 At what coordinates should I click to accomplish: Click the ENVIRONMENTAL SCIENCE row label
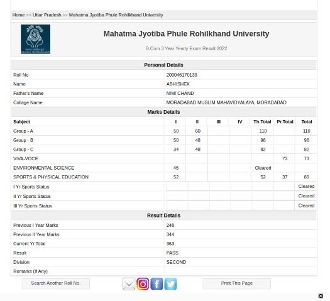(x=43, y=168)
